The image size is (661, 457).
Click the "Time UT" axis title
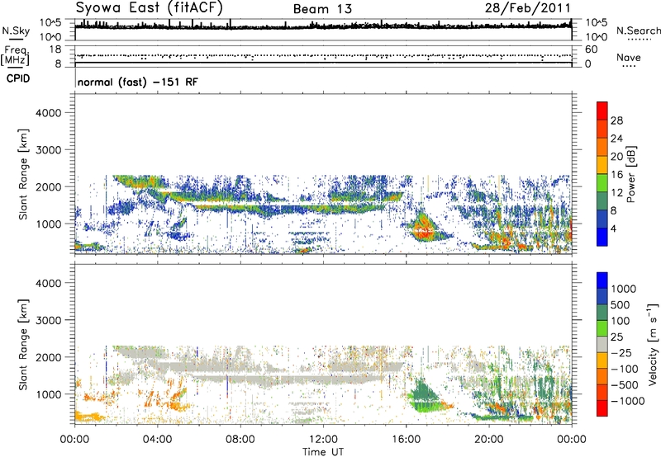(323, 452)
